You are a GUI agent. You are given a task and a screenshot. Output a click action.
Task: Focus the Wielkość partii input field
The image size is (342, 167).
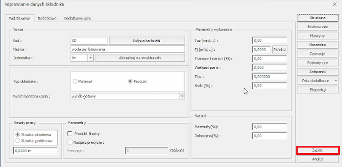[270, 67]
